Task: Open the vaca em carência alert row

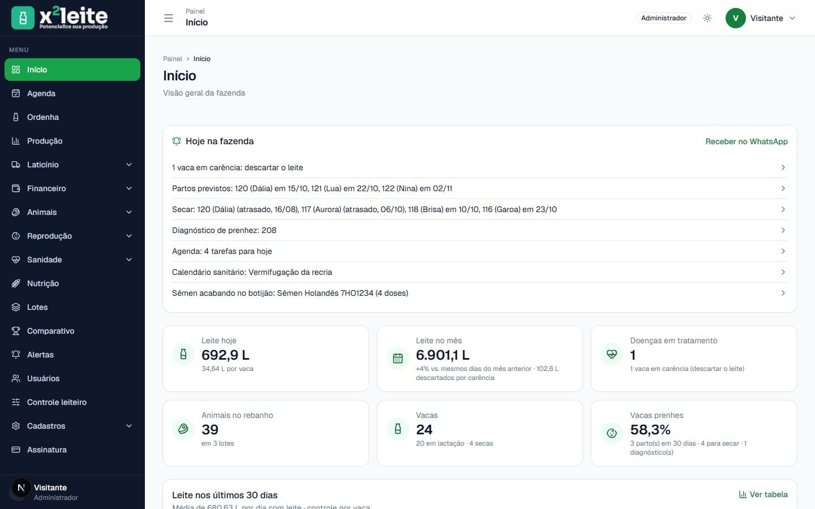Action: [x=479, y=167]
